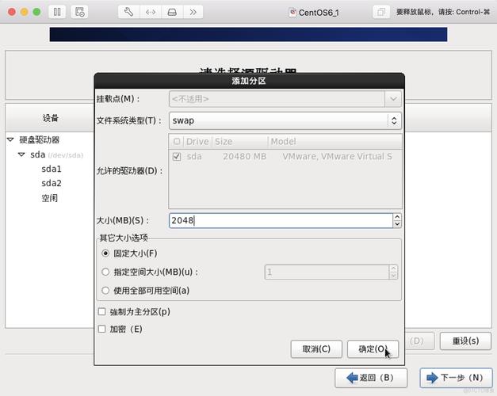Click the device column header
The height and width of the screenshot is (396, 497).
[50, 118]
